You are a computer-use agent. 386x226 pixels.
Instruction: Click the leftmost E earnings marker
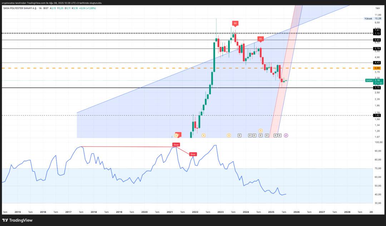[x=239, y=136]
